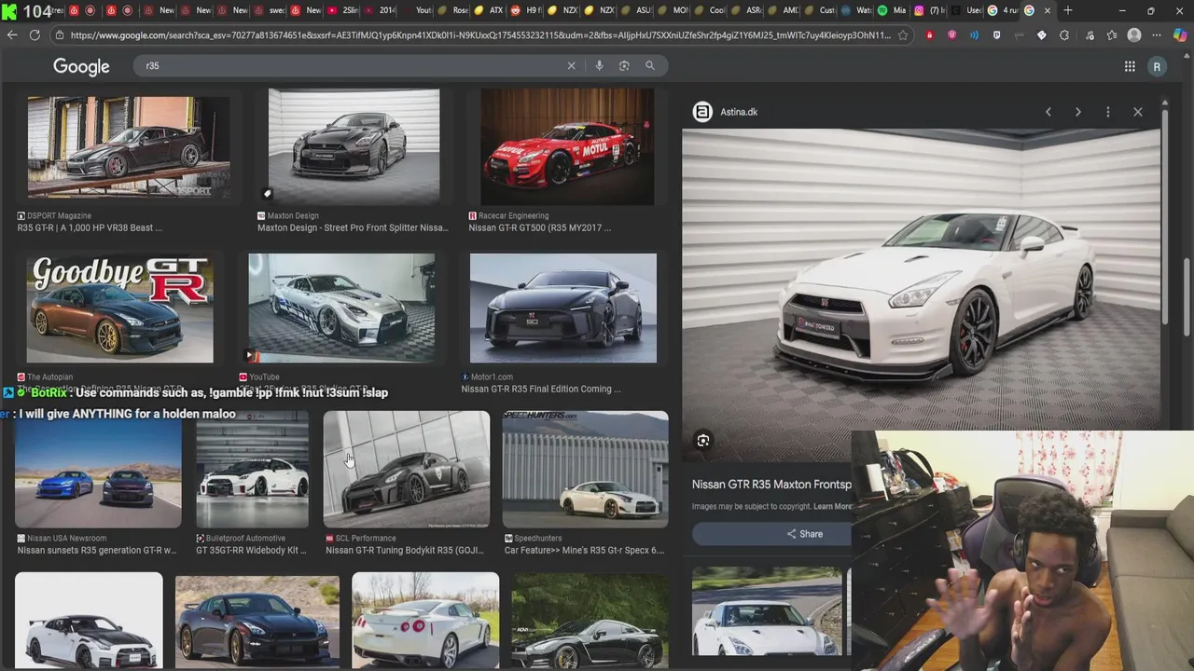
Task: Open the browser three-dot settings menu
Action: [x=1158, y=34]
